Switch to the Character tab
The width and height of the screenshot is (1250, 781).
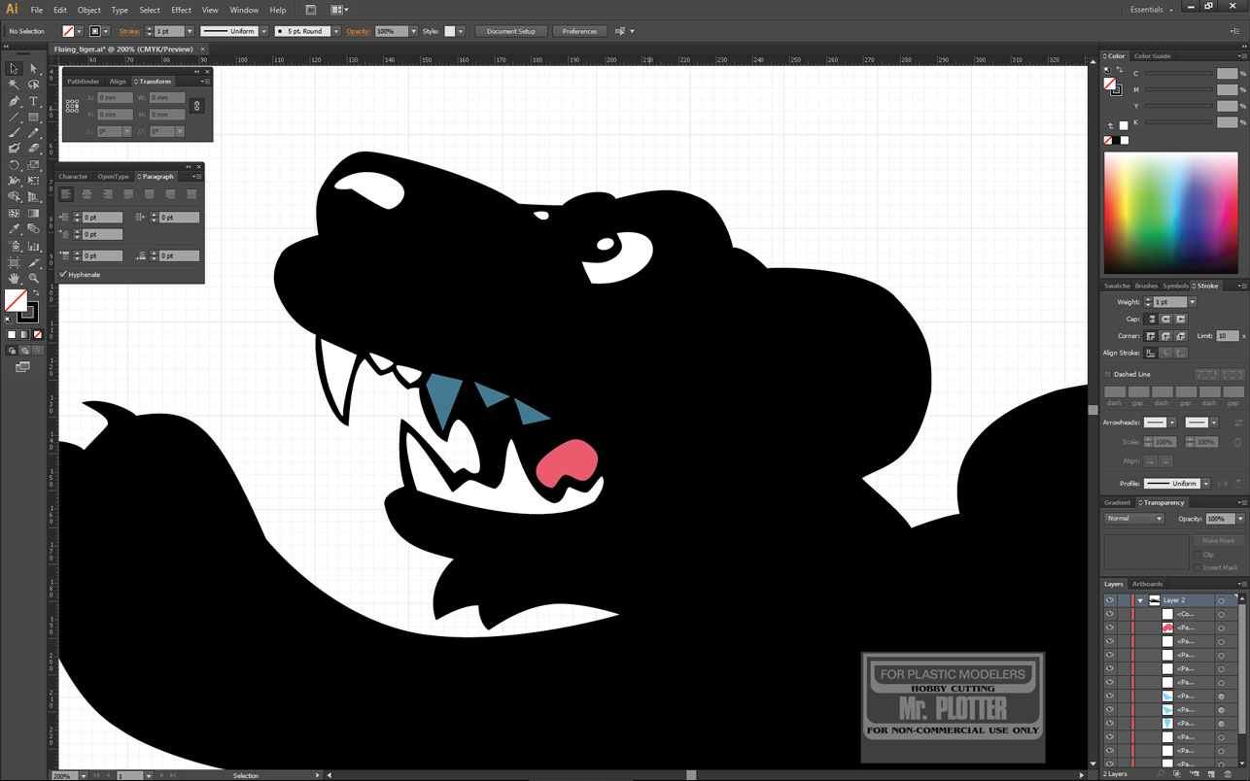73,177
